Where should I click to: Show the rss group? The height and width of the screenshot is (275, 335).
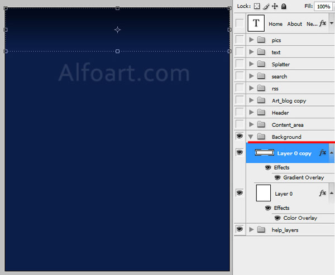pyautogui.click(x=240, y=88)
